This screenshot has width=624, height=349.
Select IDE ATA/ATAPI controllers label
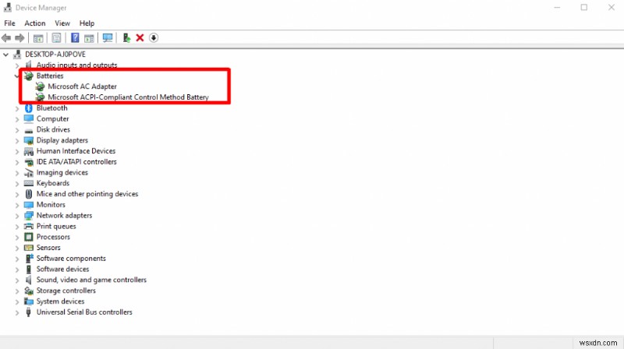pos(76,162)
